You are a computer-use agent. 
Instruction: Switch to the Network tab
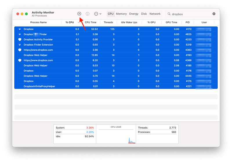(155, 14)
